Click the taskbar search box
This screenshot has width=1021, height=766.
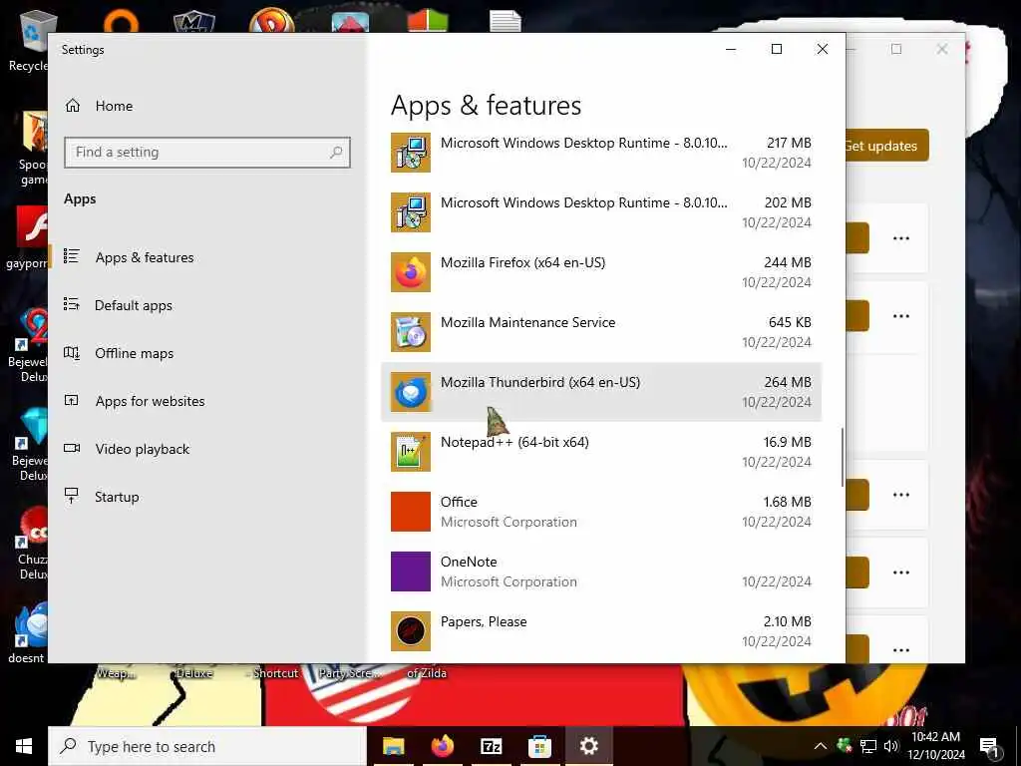[x=207, y=746]
